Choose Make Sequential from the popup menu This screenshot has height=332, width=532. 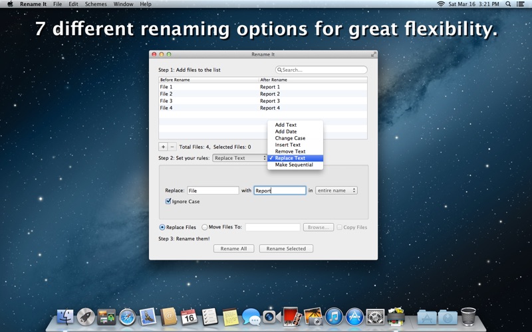[x=294, y=165]
